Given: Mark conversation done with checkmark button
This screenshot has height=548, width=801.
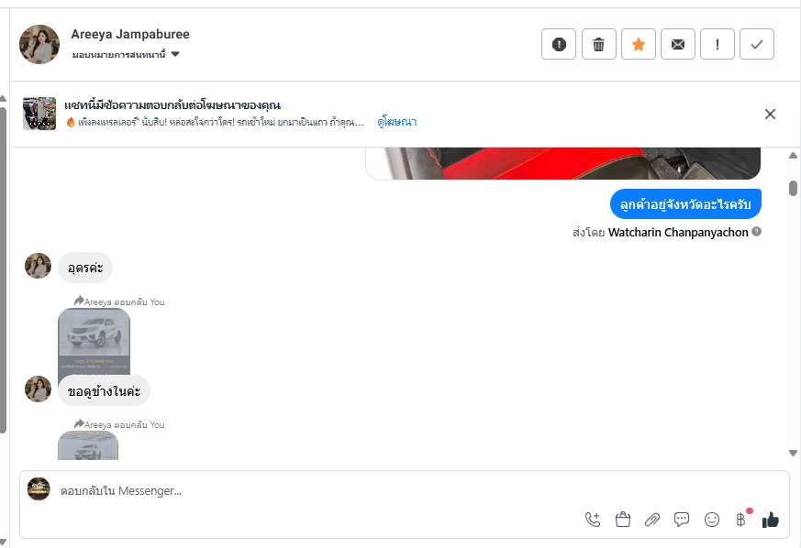Looking at the screenshot, I should pos(757,44).
